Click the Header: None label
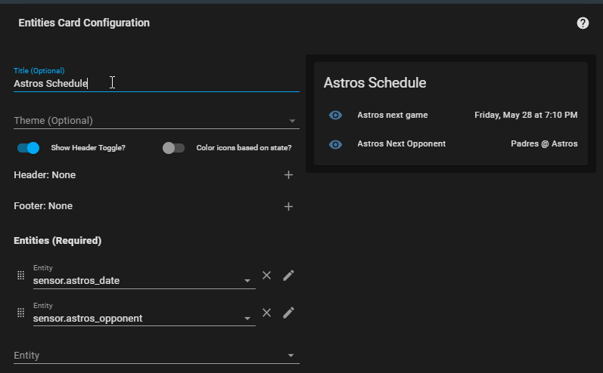Viewport: 603px width, 373px height. coord(45,175)
